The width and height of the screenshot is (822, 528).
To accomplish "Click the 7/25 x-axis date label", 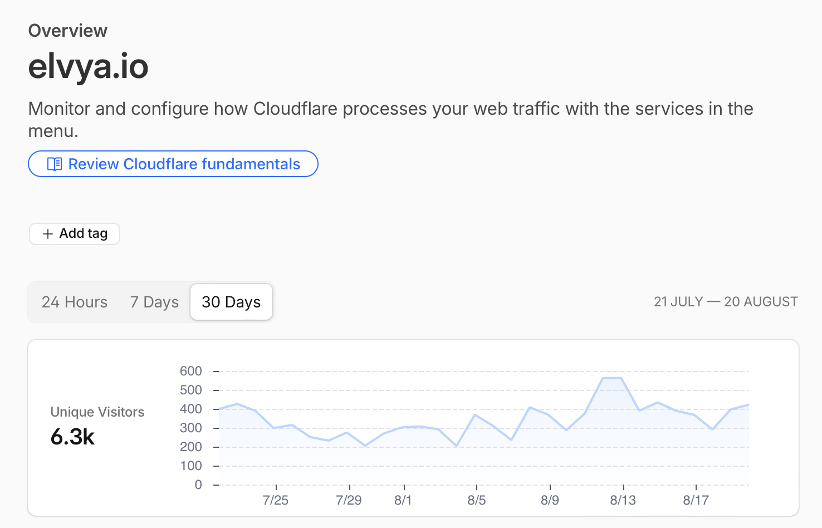I will point(276,500).
